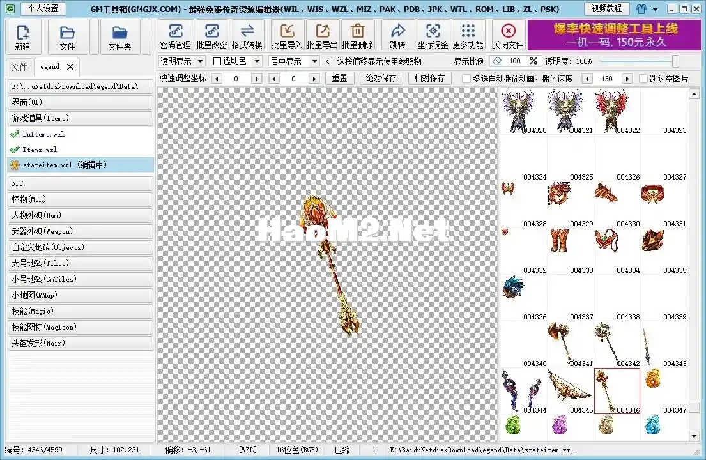Toggle the 透明色 checkbox
The height and width of the screenshot is (460, 706).
point(217,61)
